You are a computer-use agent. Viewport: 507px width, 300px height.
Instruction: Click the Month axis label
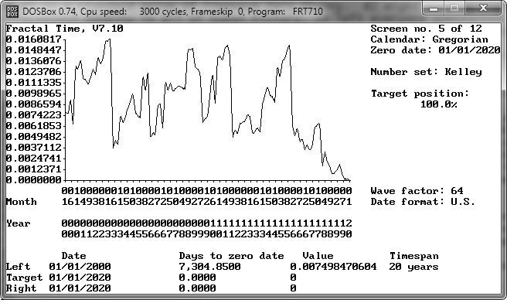coord(22,202)
